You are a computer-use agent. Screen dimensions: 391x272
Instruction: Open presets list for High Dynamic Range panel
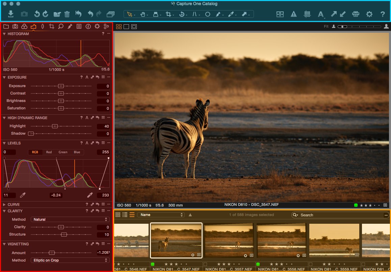click(103, 118)
